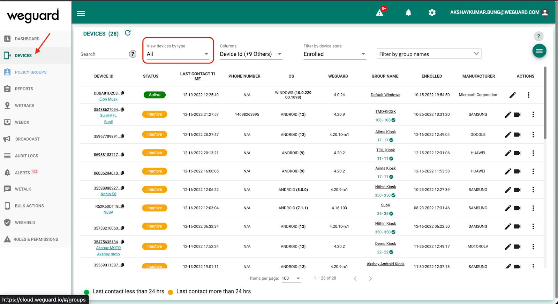Open the Nithin-S8 device link
558x304 pixels.
(x=108, y=194)
